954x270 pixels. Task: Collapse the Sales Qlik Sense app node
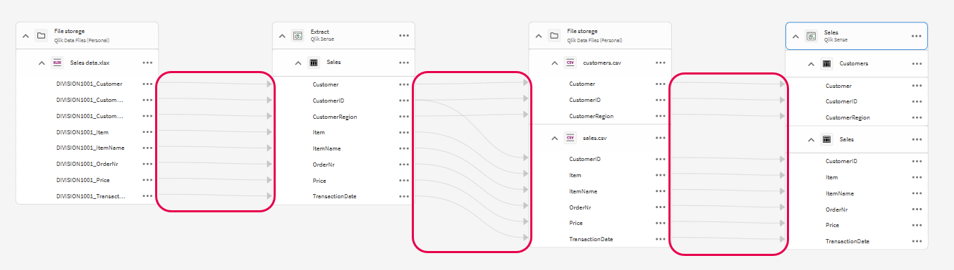795,36
